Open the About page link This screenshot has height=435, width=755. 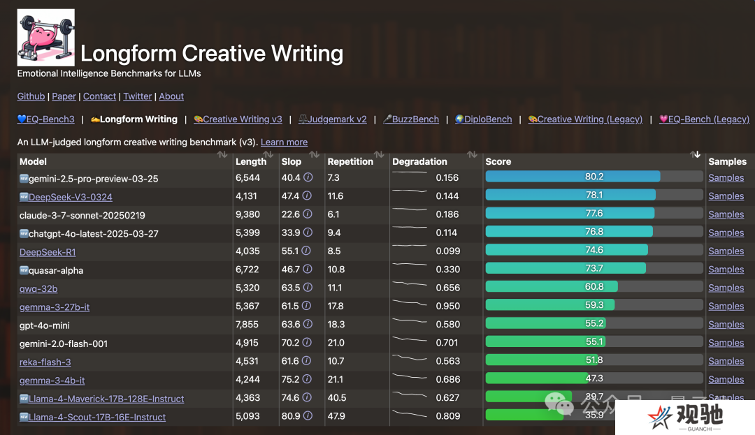pos(171,96)
